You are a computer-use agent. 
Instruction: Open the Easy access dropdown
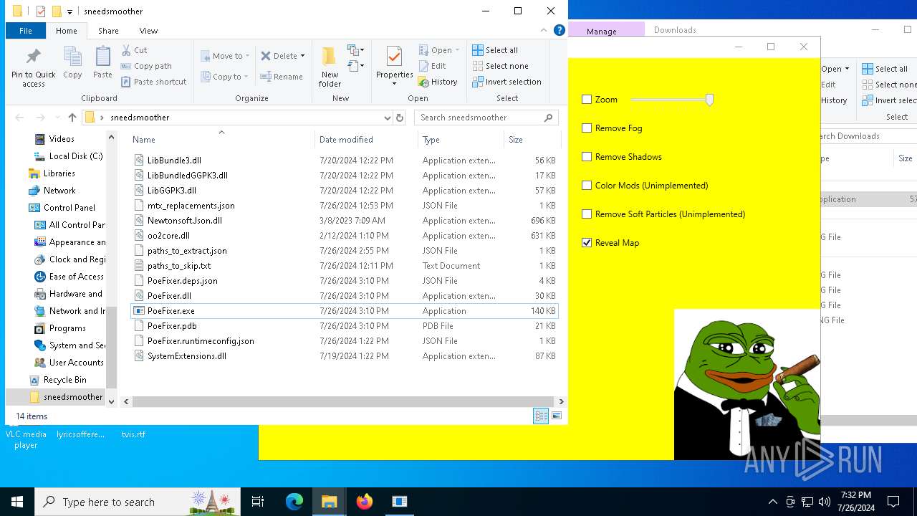click(x=356, y=66)
